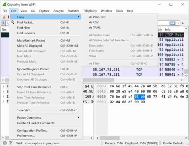This screenshot has height=146, width=189.
Task: Open Preferences... from Edit menu
Action: click(46, 136)
